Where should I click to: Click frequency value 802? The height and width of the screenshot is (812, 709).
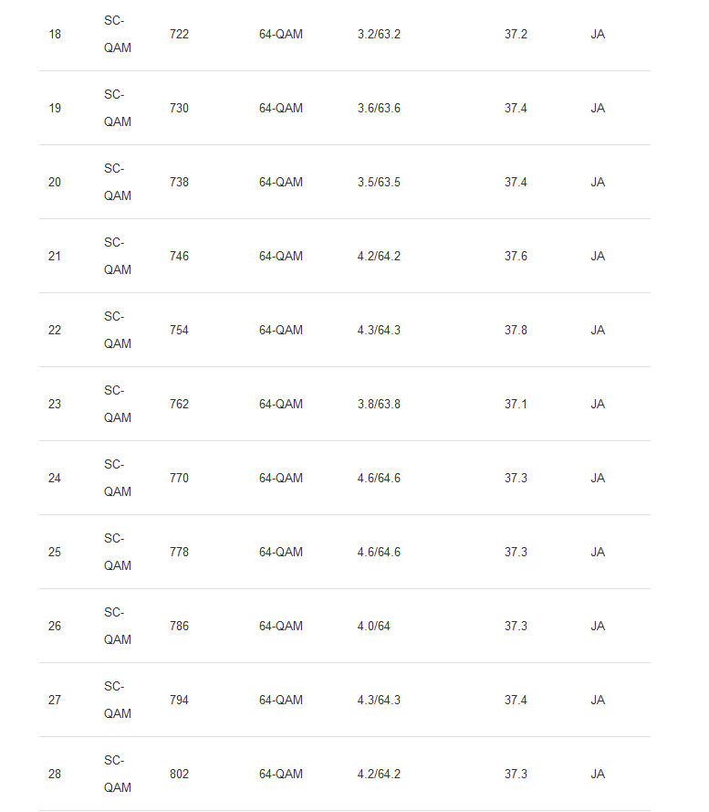coord(179,775)
